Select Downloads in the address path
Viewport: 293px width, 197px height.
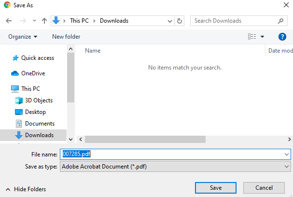(114, 21)
